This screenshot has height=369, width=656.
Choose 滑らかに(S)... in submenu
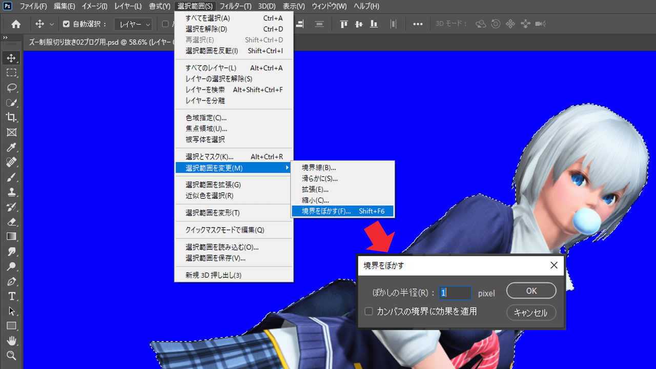click(342, 178)
